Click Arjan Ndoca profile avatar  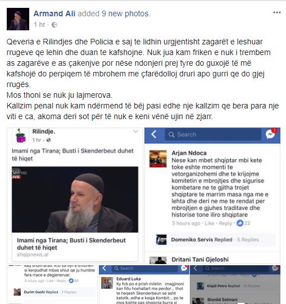click(x=158, y=158)
